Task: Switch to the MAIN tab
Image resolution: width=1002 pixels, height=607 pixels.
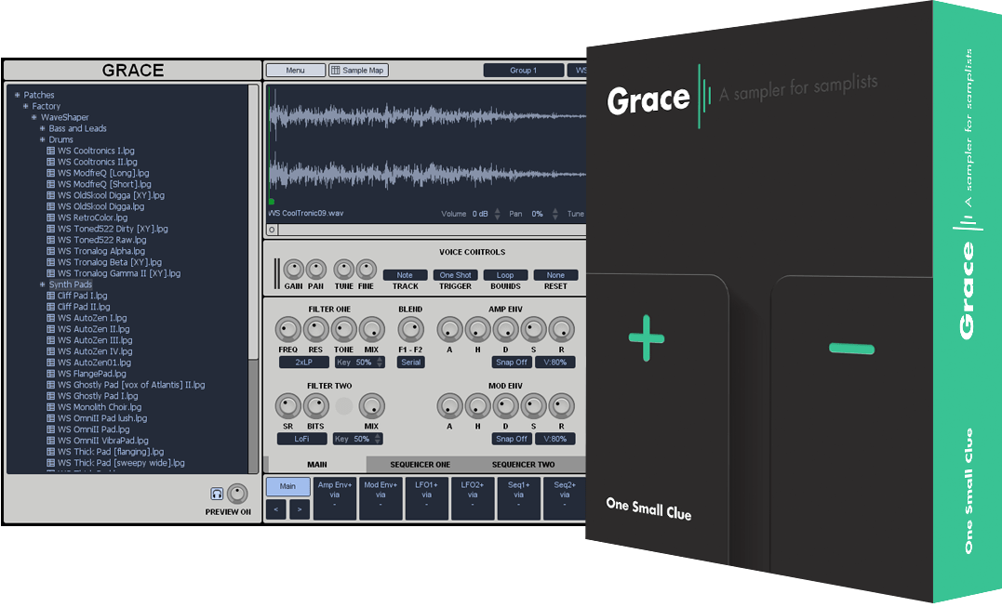Action: [x=317, y=465]
